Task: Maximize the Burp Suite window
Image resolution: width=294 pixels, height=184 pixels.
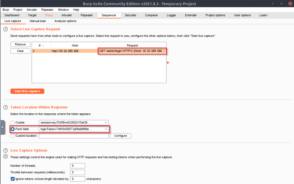Action: pyautogui.click(x=281, y=4)
